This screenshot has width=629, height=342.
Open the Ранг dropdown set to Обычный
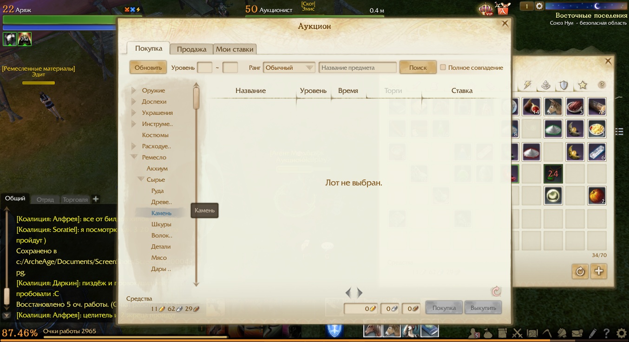[x=289, y=67]
